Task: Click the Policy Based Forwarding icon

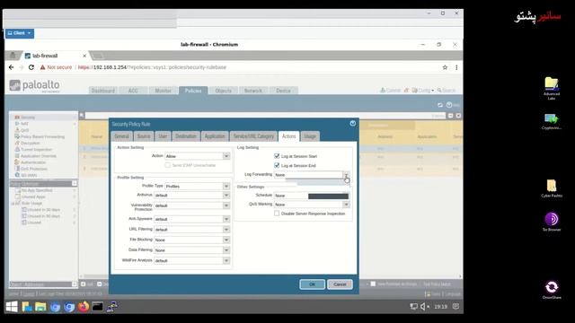Action: click(x=17, y=136)
